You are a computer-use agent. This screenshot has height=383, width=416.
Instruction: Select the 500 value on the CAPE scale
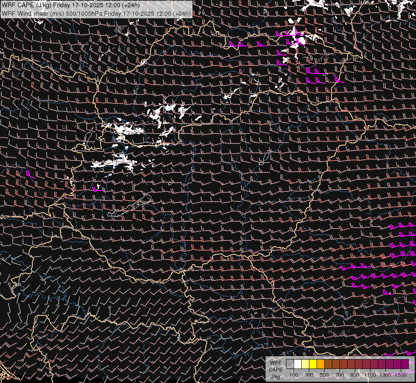324,375
